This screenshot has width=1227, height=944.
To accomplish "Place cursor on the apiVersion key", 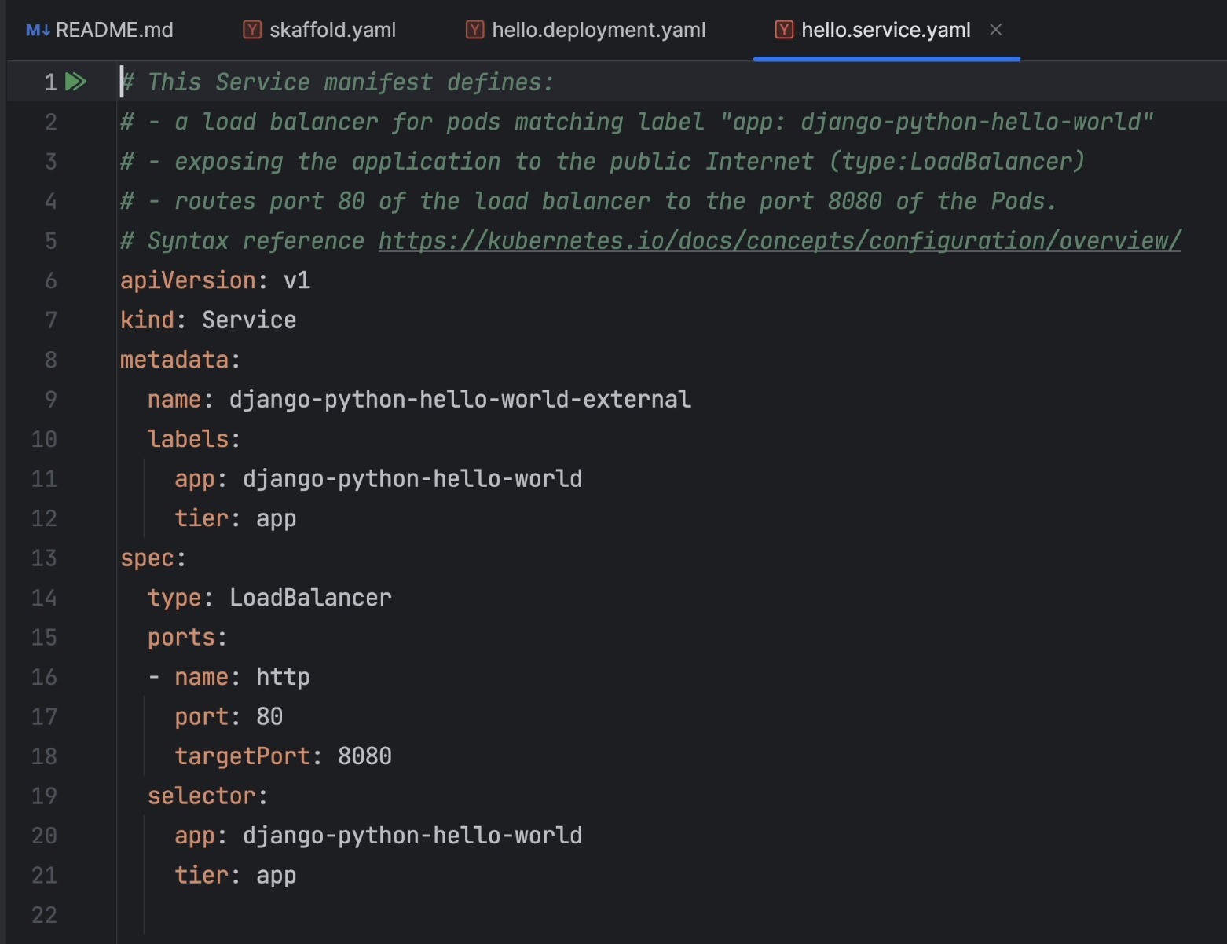I will (x=188, y=280).
